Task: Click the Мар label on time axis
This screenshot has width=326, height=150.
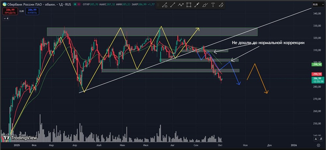Action: click(x=52, y=145)
